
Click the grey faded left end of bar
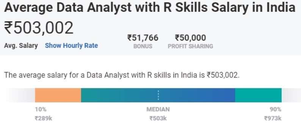point(20,95)
